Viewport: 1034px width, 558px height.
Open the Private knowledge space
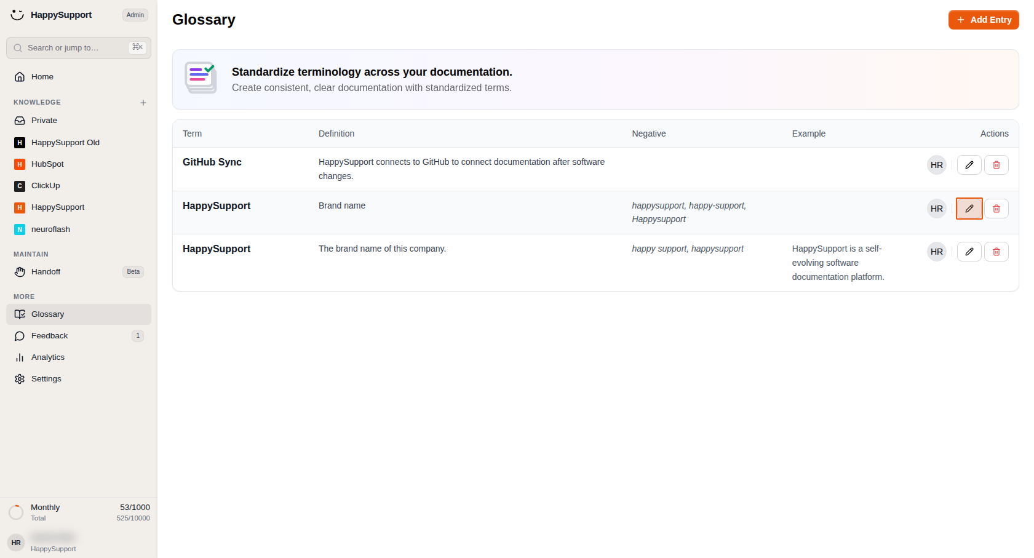[79, 121]
